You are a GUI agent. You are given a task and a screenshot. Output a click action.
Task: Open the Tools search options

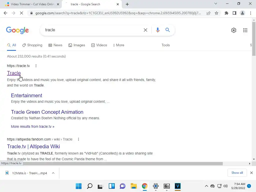click(165, 45)
